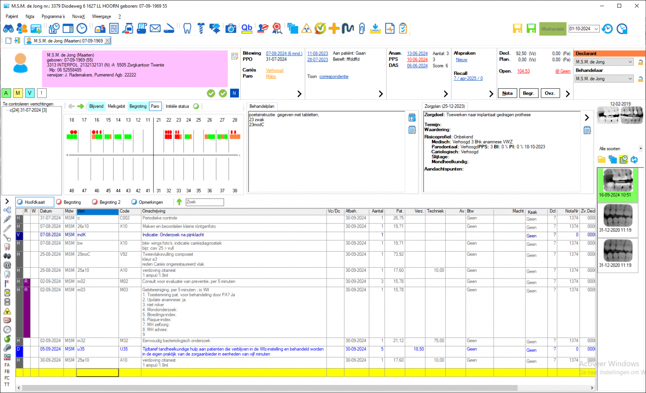Select the Begroting 2 radio option

[95, 202]
